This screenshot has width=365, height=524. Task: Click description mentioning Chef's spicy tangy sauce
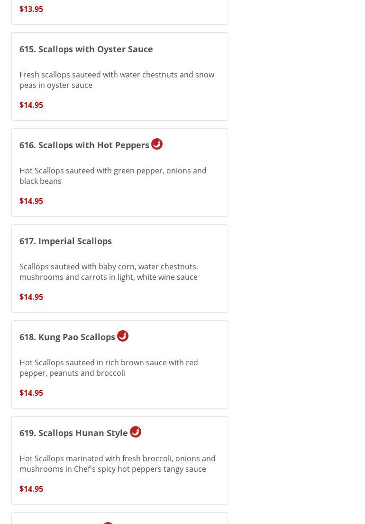click(x=117, y=464)
